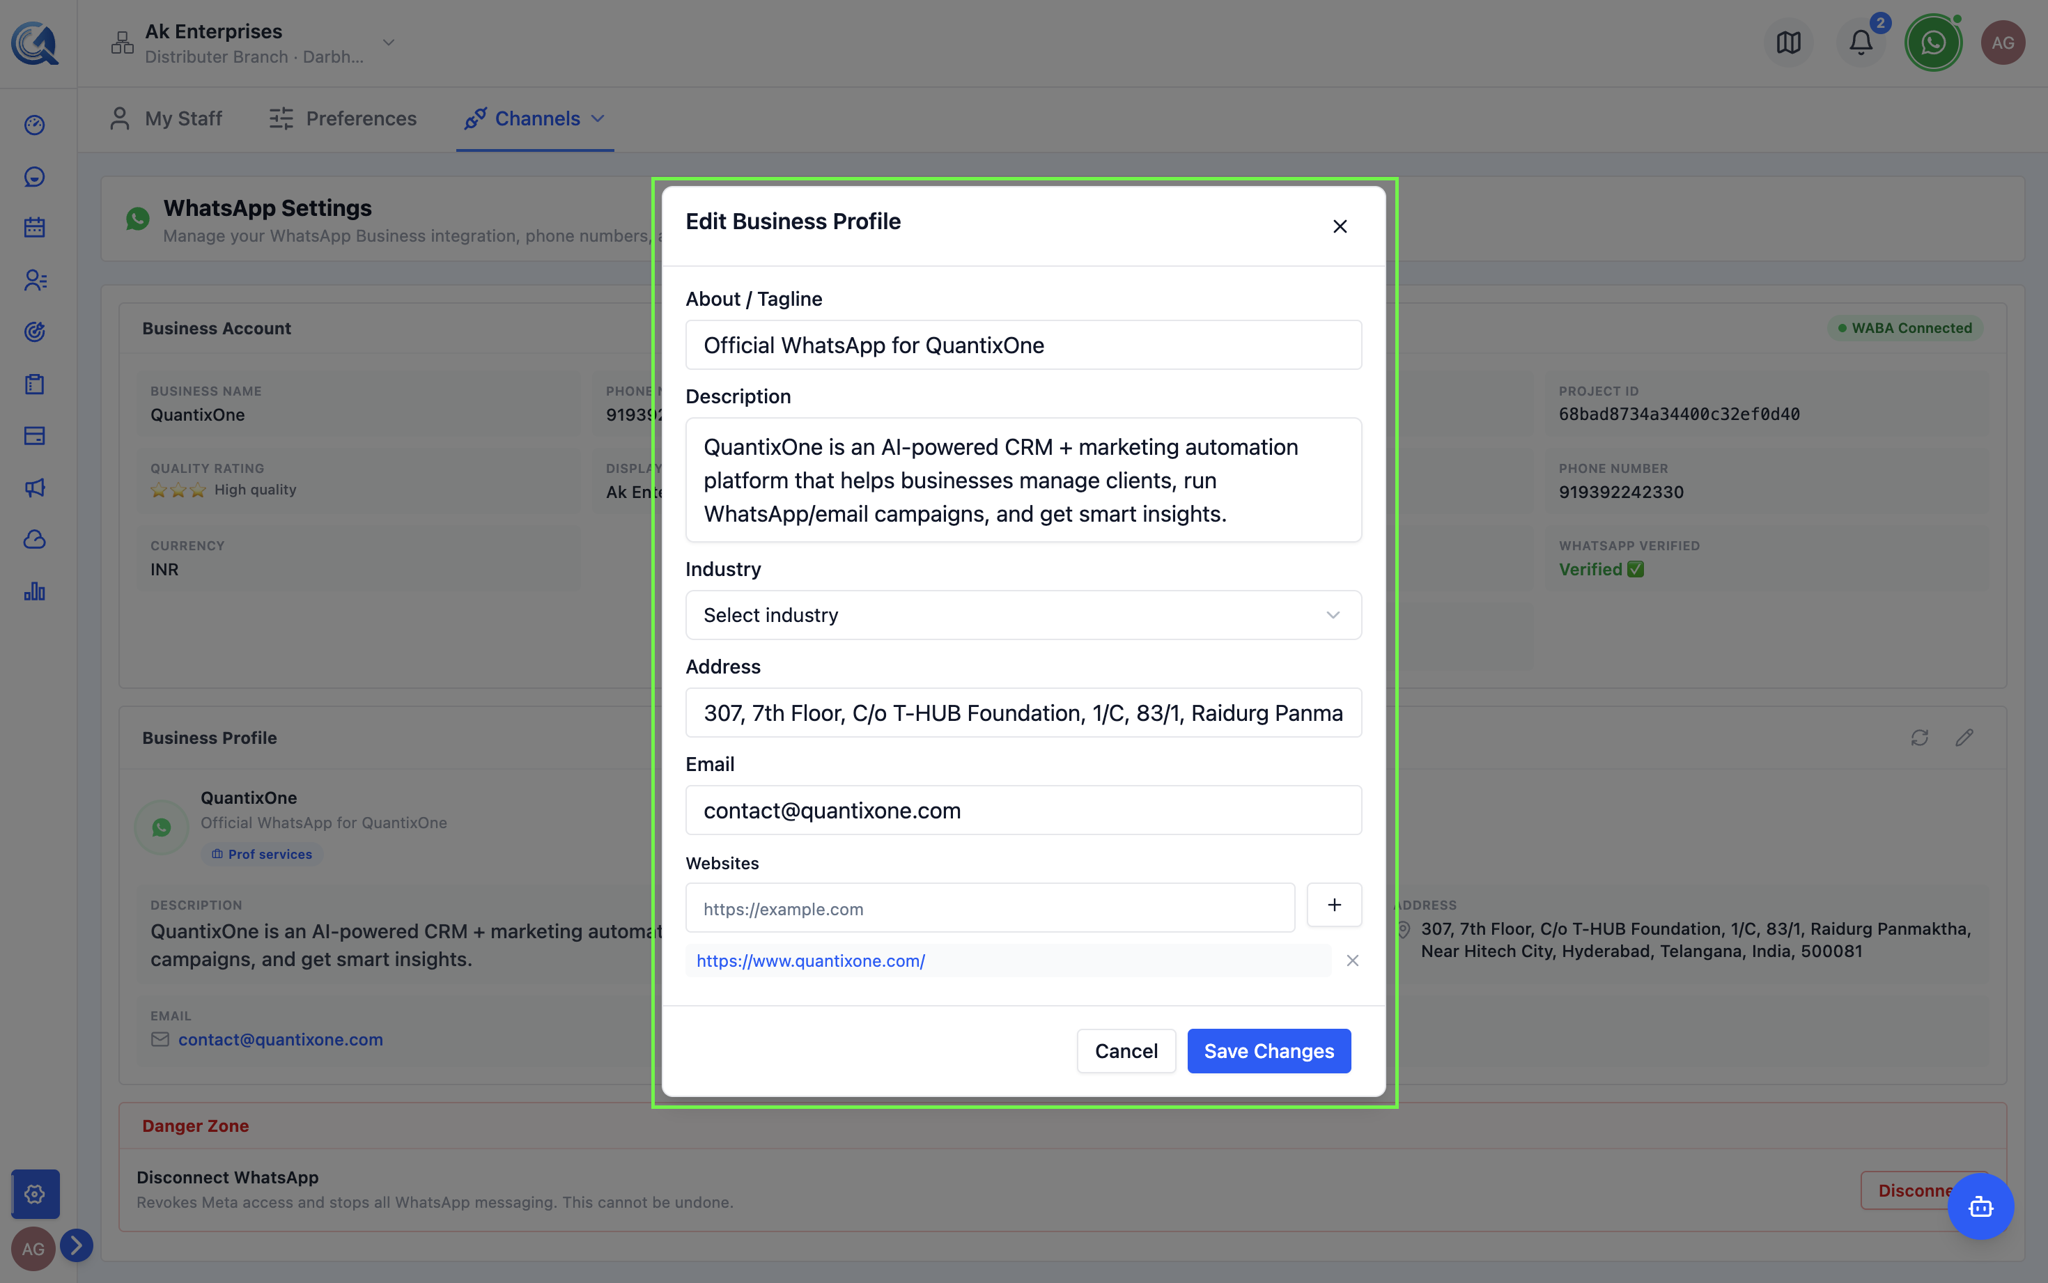Open the megaphone campaigns icon in sidebar
Image resolution: width=2048 pixels, height=1283 pixels.
34,488
